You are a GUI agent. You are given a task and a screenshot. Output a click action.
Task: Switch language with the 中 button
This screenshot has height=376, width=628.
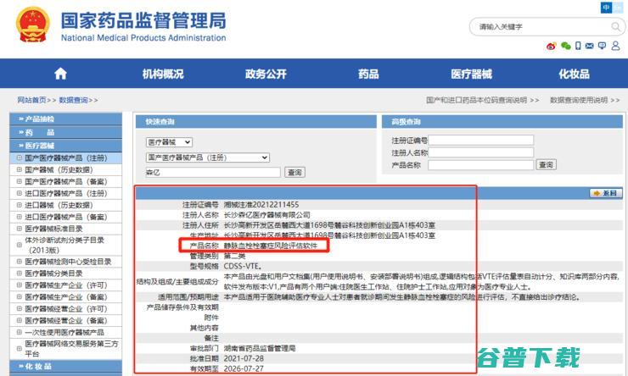[606, 7]
